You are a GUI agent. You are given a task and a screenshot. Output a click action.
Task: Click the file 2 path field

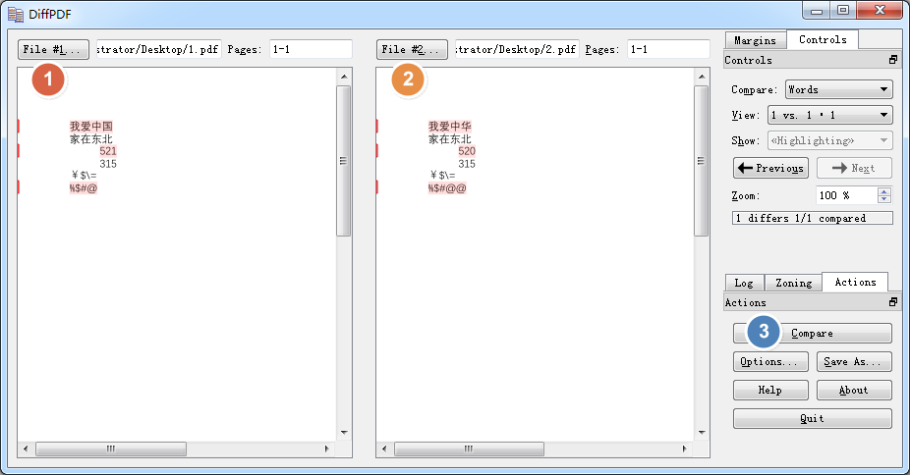click(517, 49)
